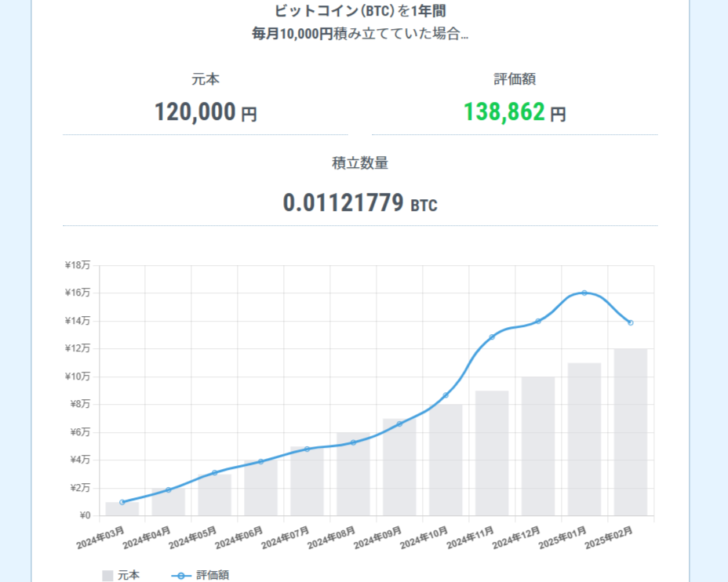Click the 2024年09月 data point on the line

tap(400, 424)
